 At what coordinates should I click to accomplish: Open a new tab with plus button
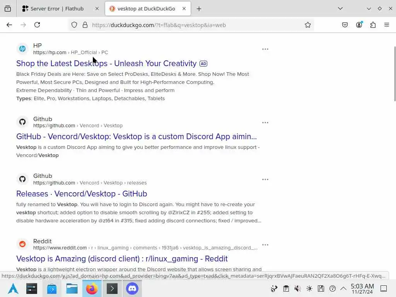coord(199,9)
